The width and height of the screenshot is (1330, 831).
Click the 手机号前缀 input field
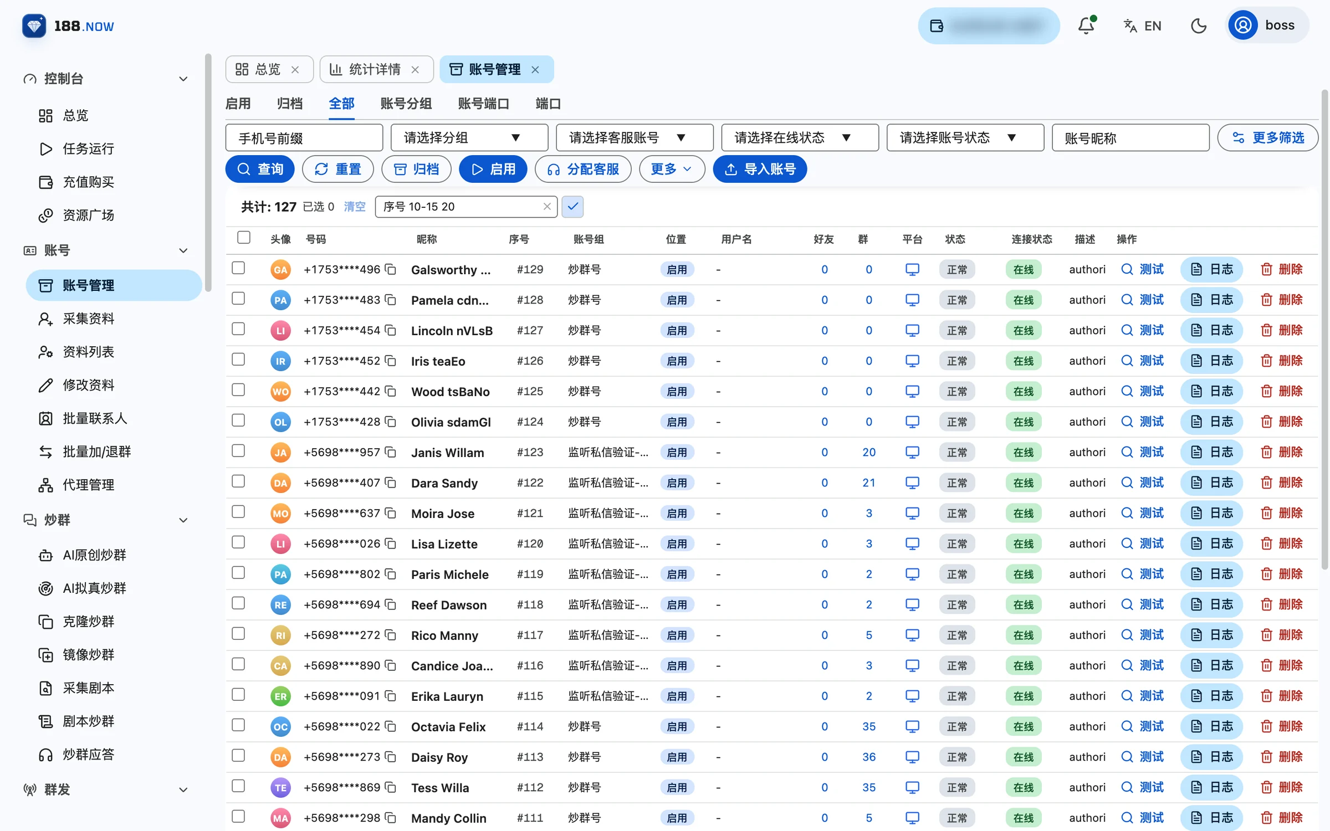pyautogui.click(x=304, y=137)
